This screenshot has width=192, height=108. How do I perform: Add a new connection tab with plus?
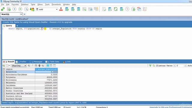[x=25, y=14]
